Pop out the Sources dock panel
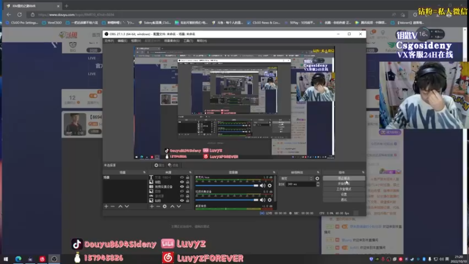This screenshot has height=264, width=469. tap(190, 172)
